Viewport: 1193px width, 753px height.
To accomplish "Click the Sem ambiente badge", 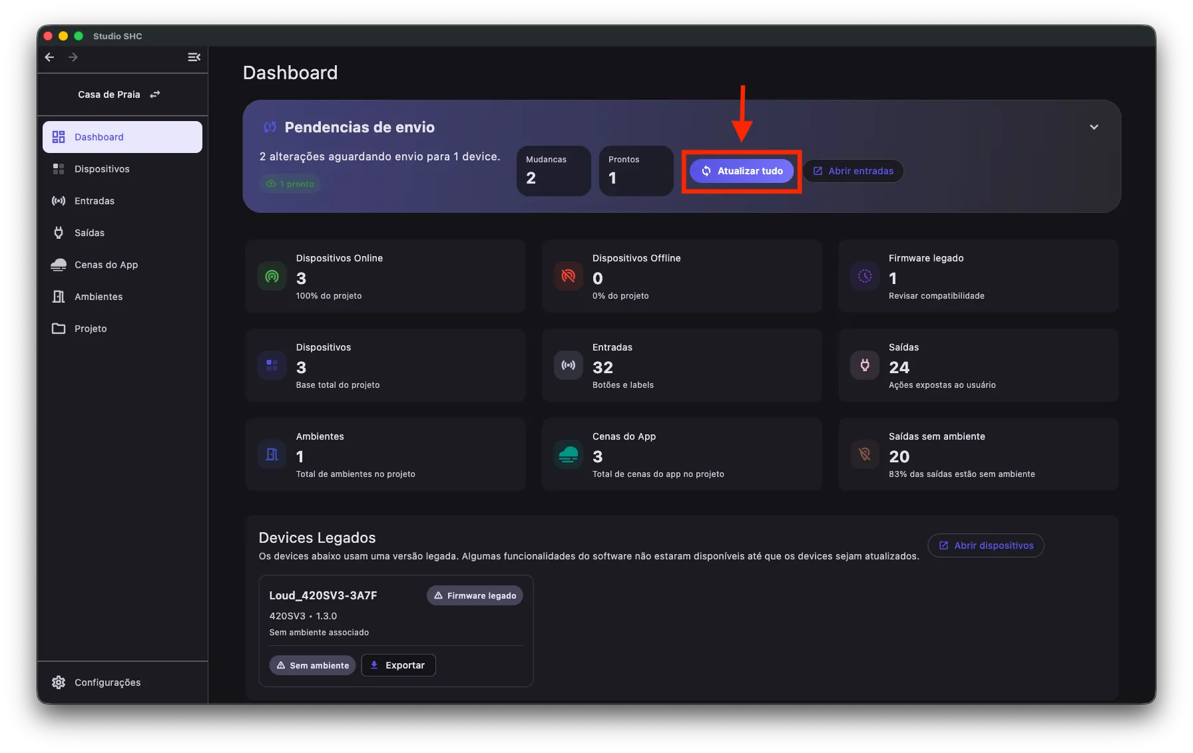I will pyautogui.click(x=312, y=665).
